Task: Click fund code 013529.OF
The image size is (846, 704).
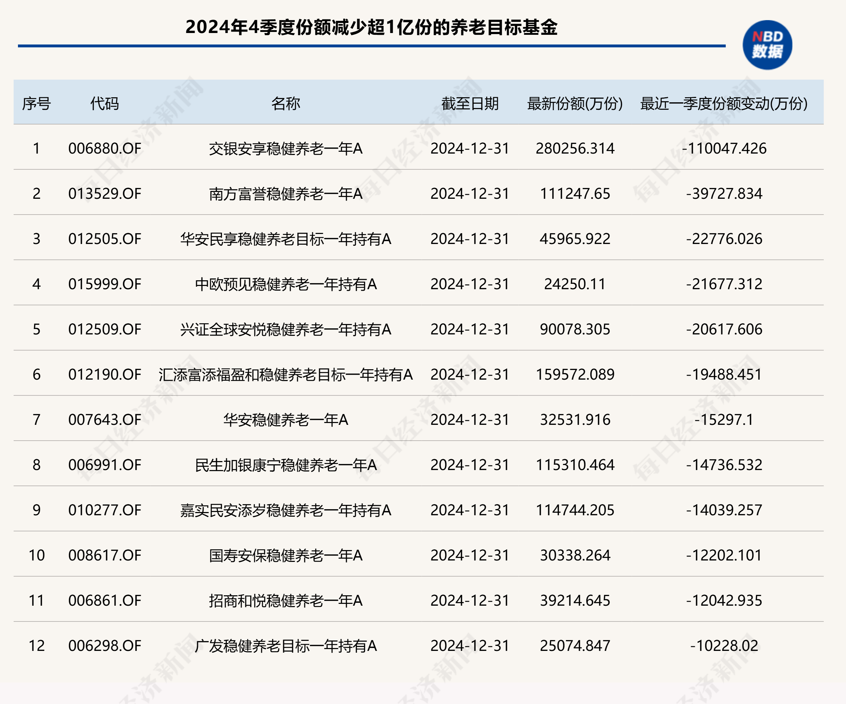Action: coord(105,194)
